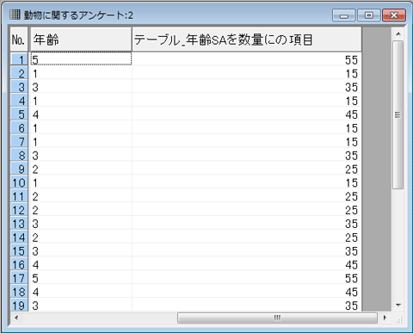Click the value 25 cell in row 9
Image resolution: width=413 pixels, height=333 pixels.
[247, 170]
